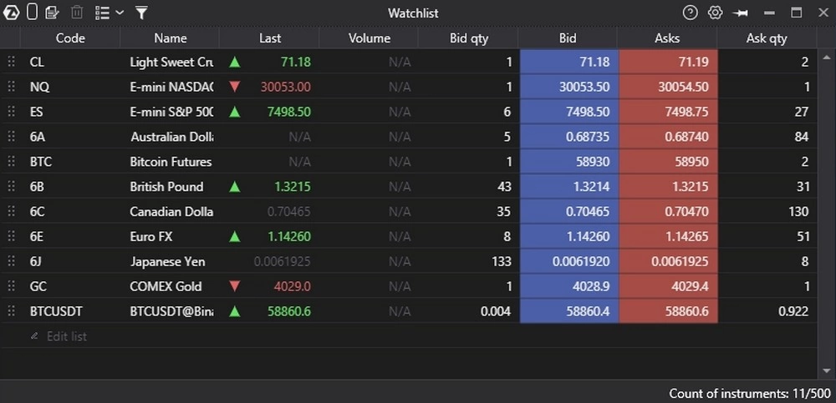Viewport: 836px width, 403px height.
Task: Select the E-mini S&P 500 row
Action: (x=409, y=112)
